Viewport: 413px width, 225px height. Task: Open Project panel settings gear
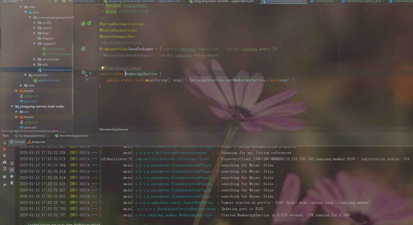click(x=64, y=1)
